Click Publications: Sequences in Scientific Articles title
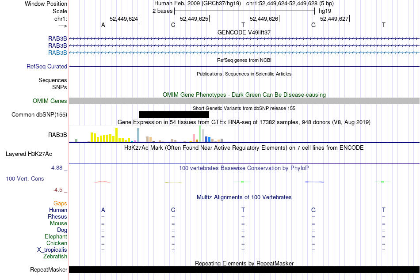 pyautogui.click(x=244, y=74)
